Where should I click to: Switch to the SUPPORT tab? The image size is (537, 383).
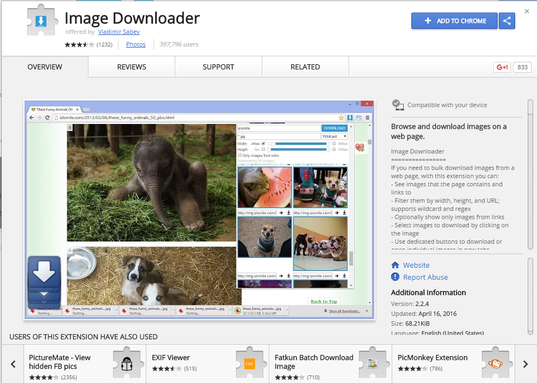(219, 67)
